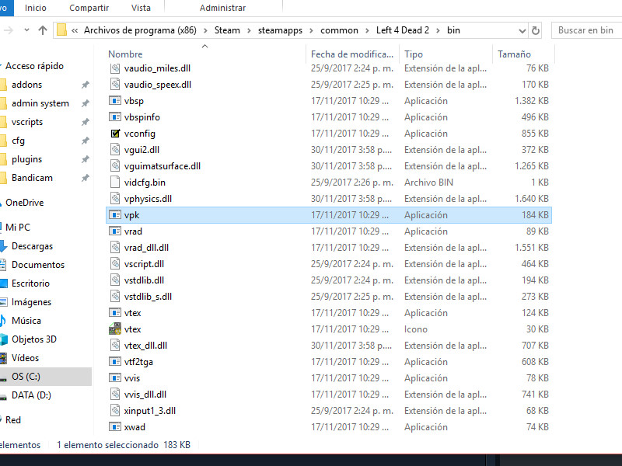Open the Inicio ribbon tab

click(35, 8)
